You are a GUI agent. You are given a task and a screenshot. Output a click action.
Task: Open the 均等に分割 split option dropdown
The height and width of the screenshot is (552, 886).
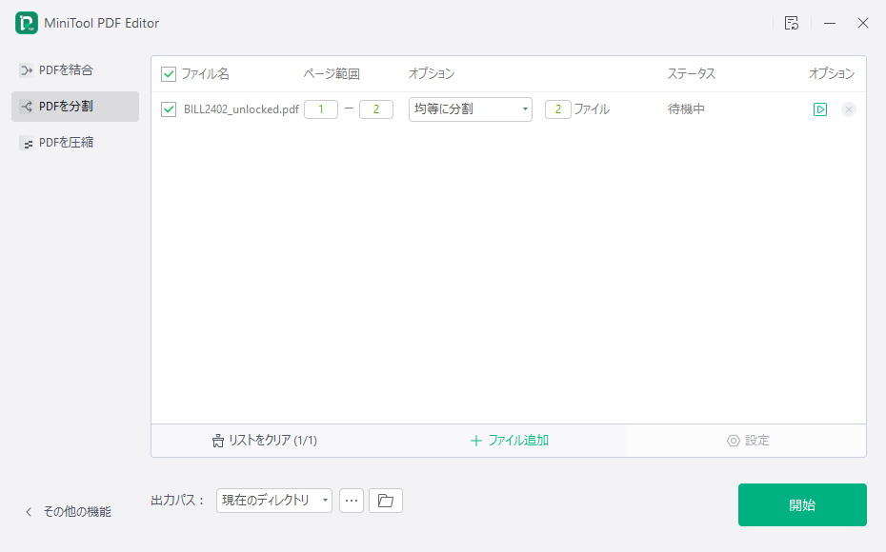pyautogui.click(x=471, y=109)
